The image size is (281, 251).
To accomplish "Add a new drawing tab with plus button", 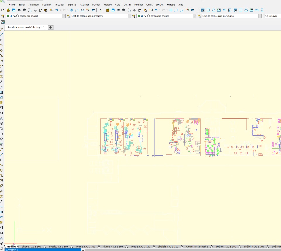I will click(51, 28).
